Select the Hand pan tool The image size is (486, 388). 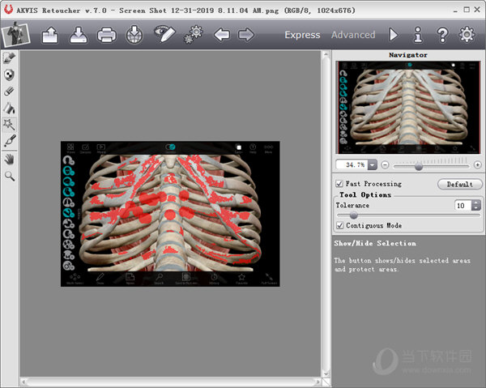10,160
